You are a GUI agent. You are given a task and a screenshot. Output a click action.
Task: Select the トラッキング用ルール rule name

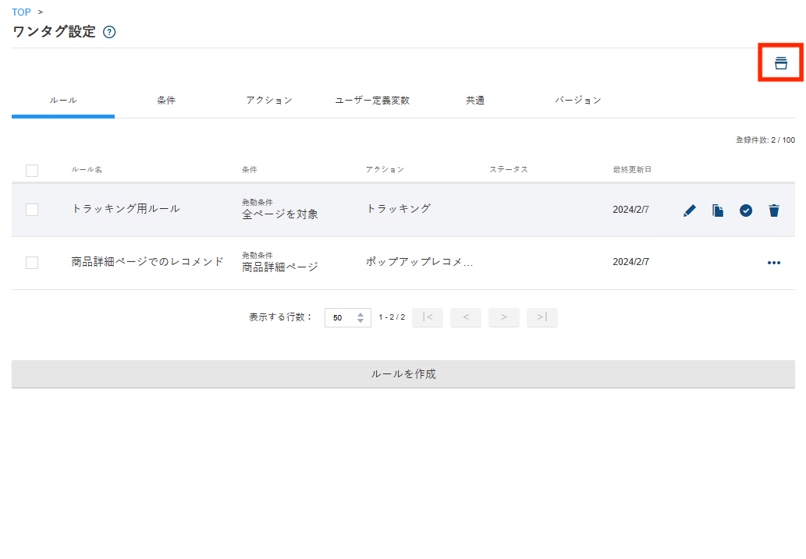click(x=126, y=209)
